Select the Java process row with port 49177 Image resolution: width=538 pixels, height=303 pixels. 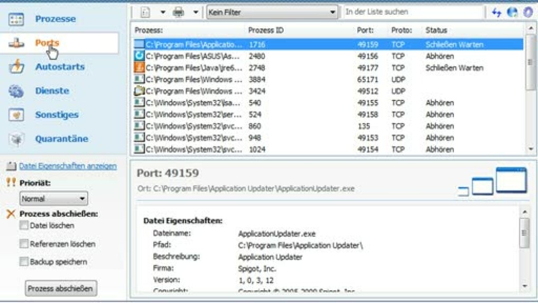click(x=317, y=68)
